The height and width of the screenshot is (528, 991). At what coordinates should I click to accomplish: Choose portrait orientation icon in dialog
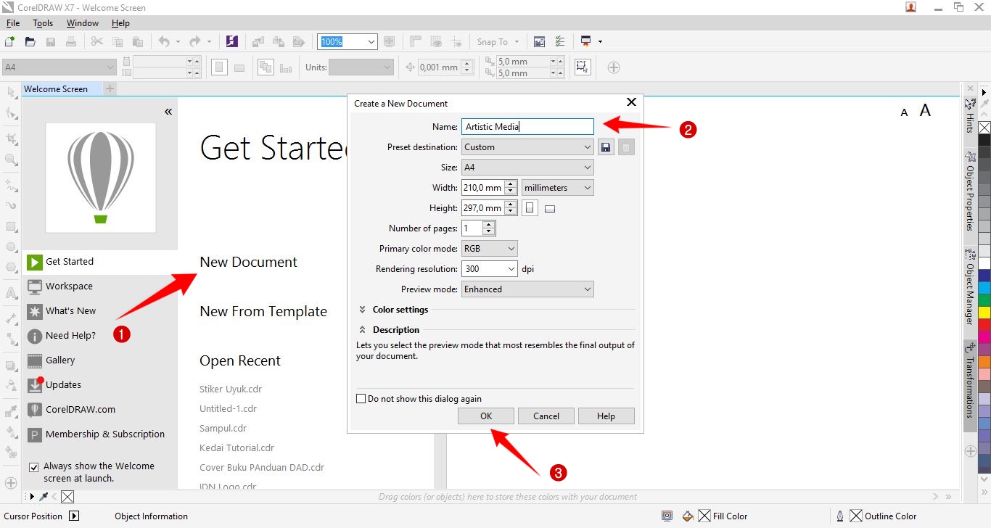530,208
